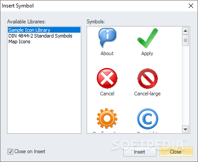Click the Insert button
Viewport: 198px width, 162px height.
(140, 152)
